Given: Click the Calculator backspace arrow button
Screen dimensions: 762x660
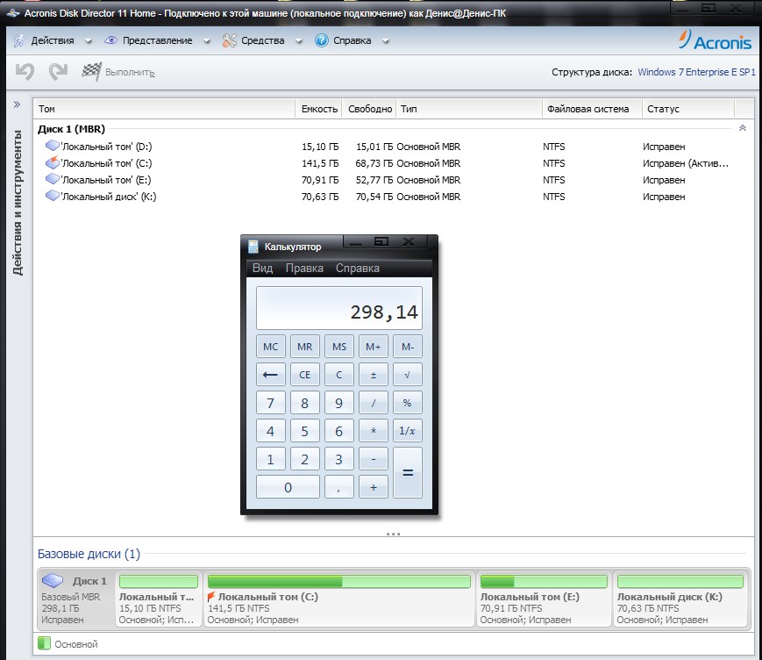Looking at the screenshot, I should coord(271,375).
